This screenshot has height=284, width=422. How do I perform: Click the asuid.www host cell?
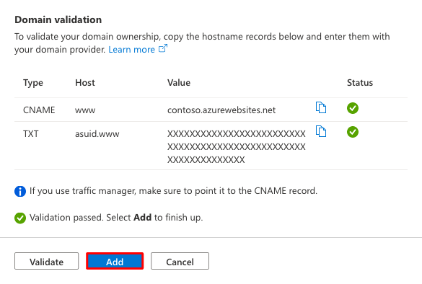[x=97, y=133]
